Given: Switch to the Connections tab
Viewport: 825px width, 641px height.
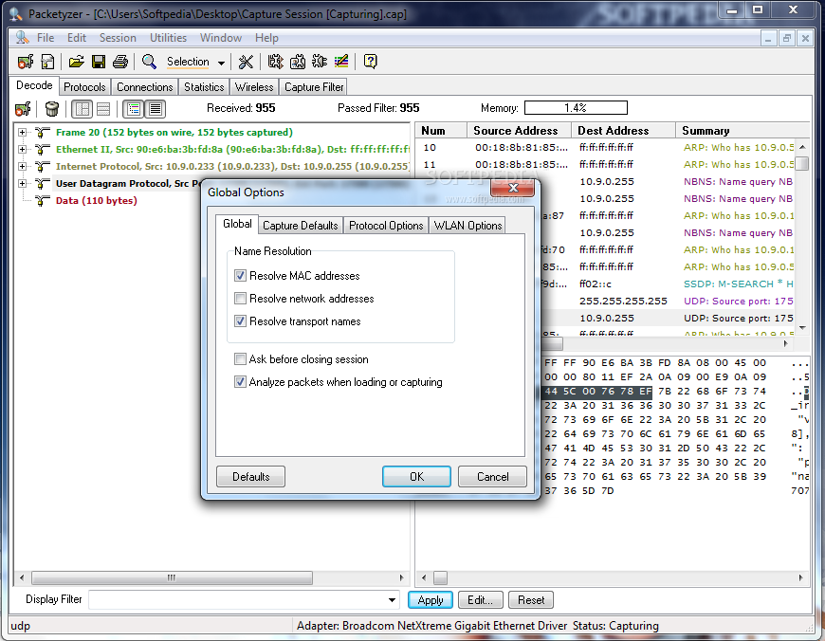Looking at the screenshot, I should 145,87.
